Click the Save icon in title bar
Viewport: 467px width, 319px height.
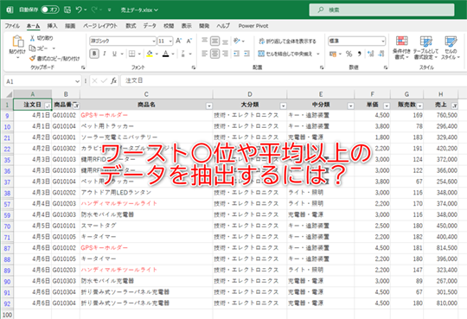67,10
